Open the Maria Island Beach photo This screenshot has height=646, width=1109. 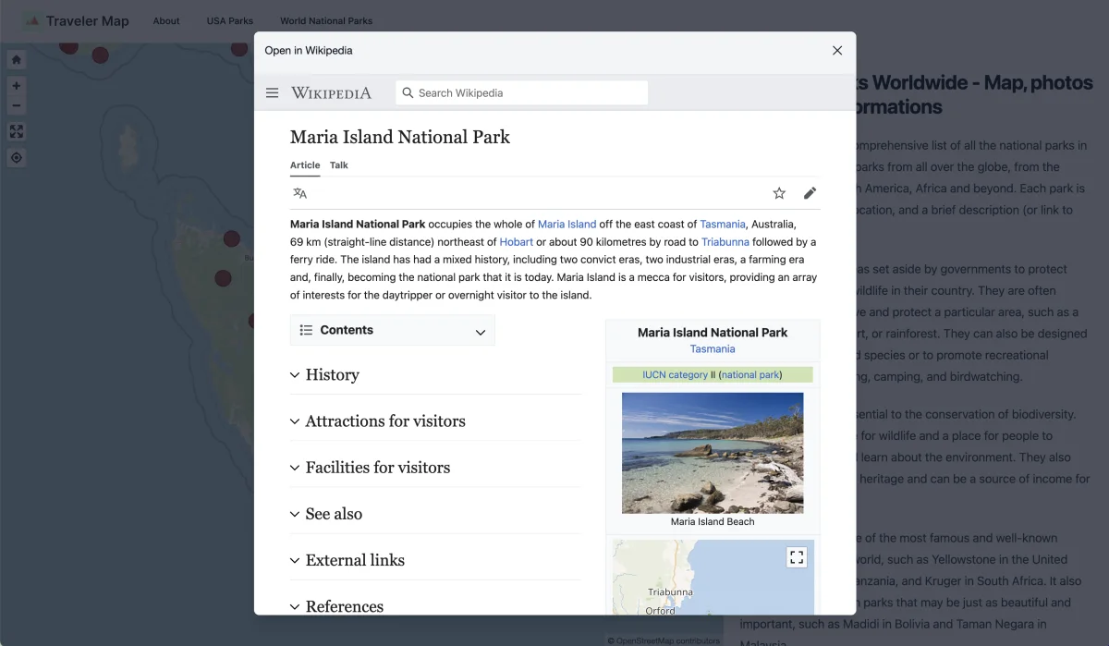pyautogui.click(x=713, y=453)
